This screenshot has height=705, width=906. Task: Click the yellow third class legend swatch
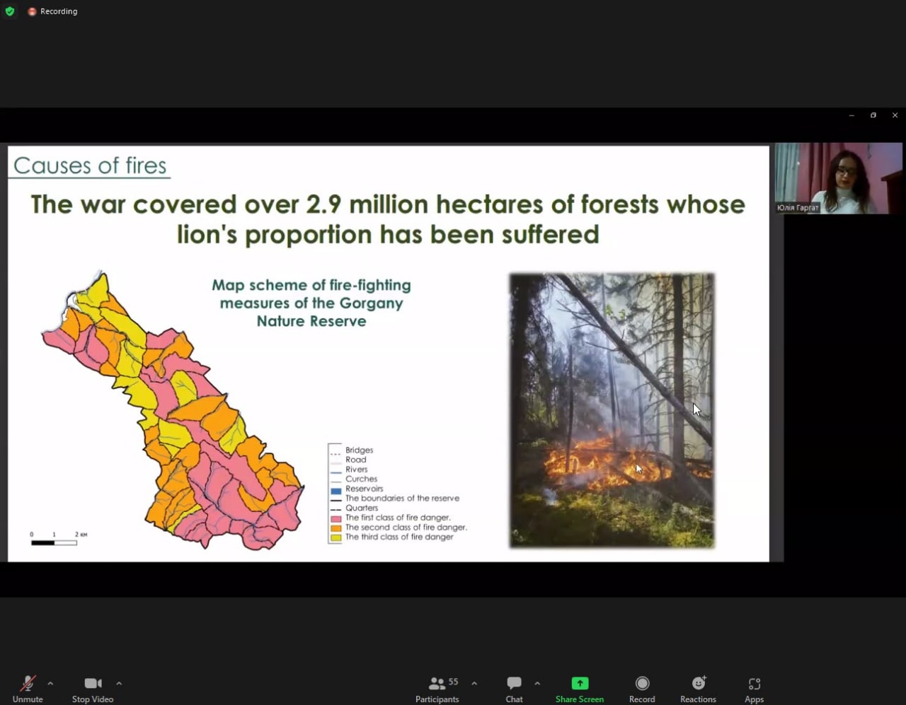tap(336, 537)
